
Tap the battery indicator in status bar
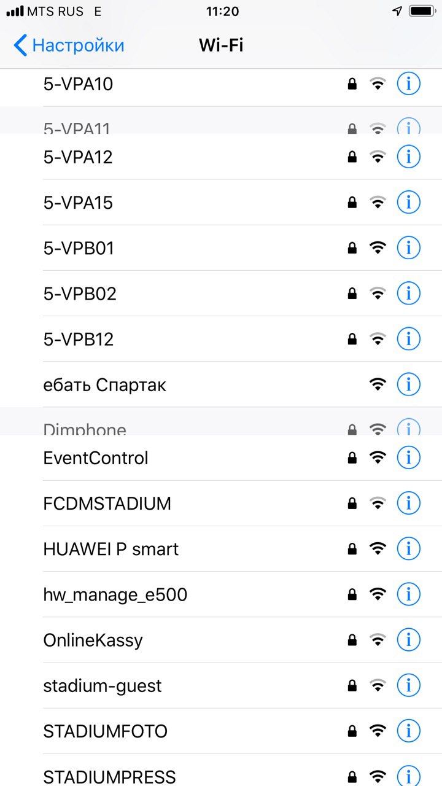tap(421, 11)
